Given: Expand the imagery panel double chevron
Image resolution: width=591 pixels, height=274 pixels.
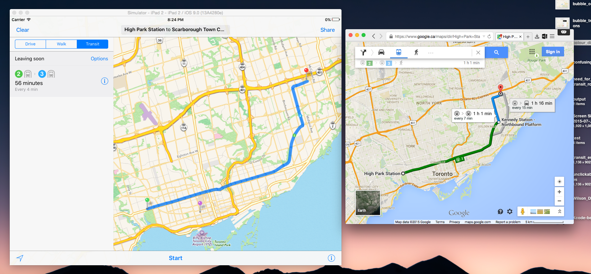Looking at the screenshot, I should click(x=559, y=211).
